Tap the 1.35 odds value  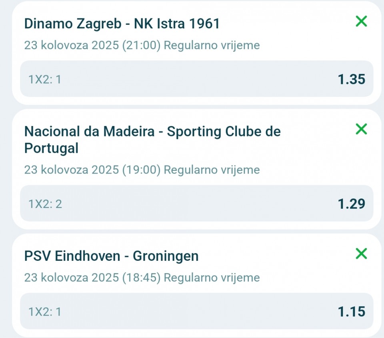[x=351, y=79]
